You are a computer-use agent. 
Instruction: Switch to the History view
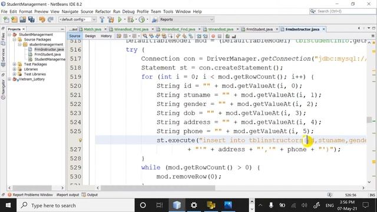[x=106, y=36]
